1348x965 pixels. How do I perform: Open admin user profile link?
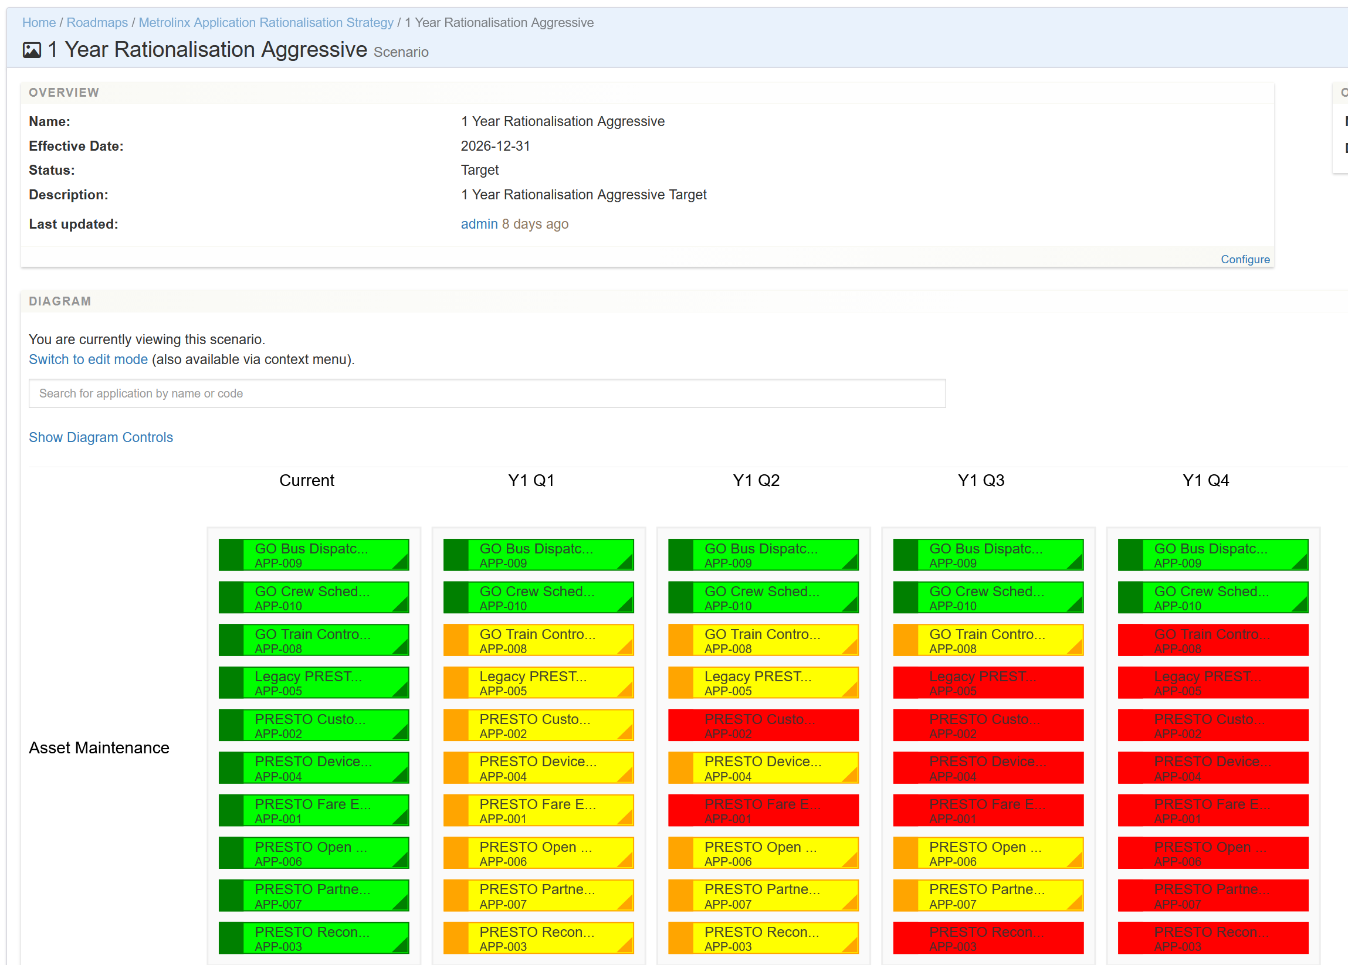point(479,224)
